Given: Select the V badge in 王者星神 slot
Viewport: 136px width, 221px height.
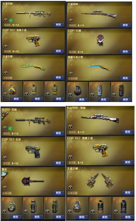Looking at the screenshot, I should pos(71,21).
